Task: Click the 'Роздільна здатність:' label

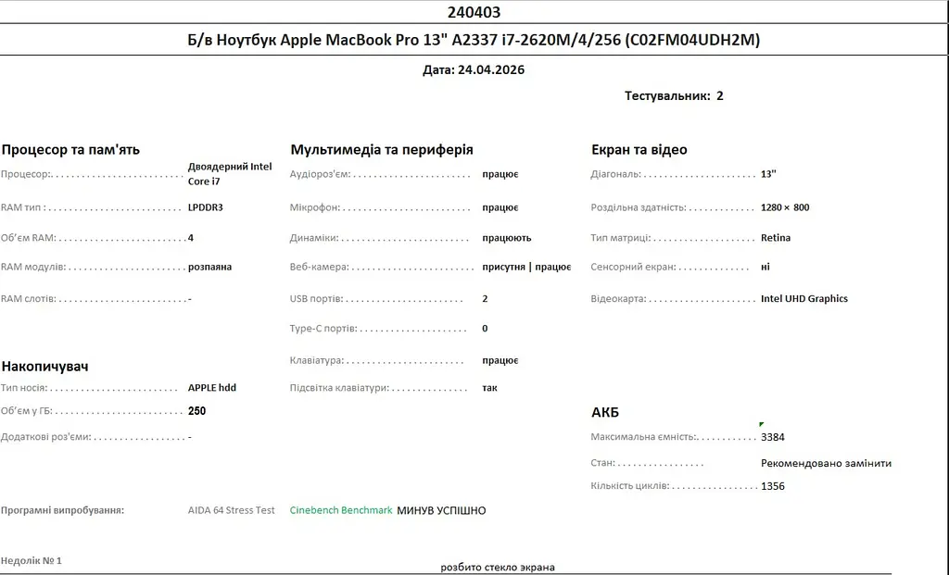Action: click(639, 207)
